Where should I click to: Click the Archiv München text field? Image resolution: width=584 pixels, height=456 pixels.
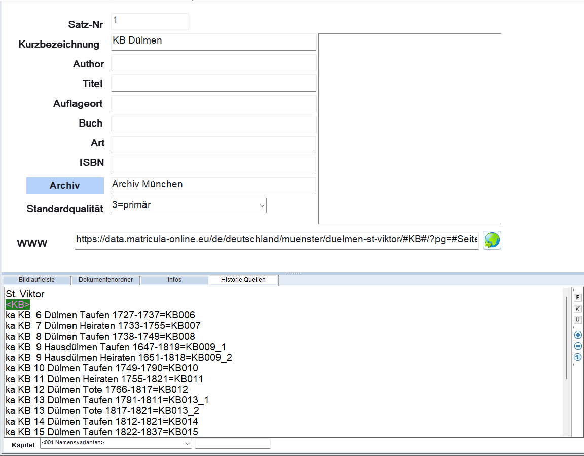(x=213, y=185)
